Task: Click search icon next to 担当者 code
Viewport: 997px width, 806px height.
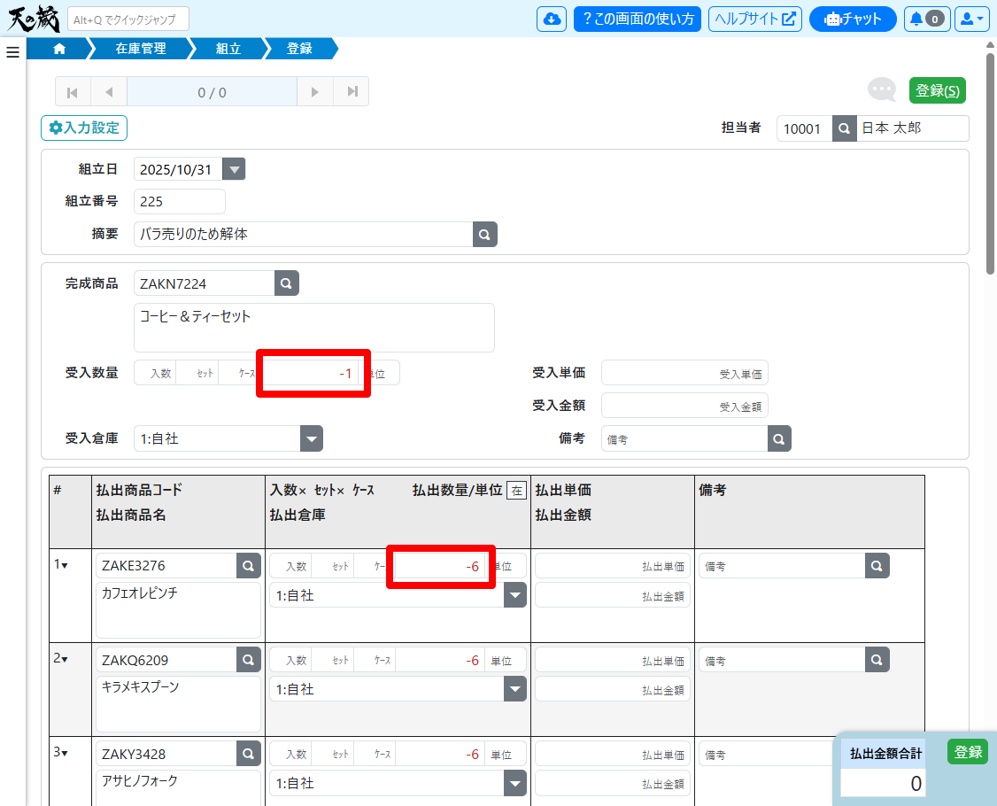Action: (x=845, y=128)
